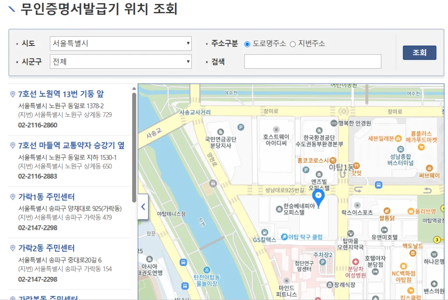Screen dimensions: 448x300
Task: Click the 조회 search button
Action: [419, 53]
